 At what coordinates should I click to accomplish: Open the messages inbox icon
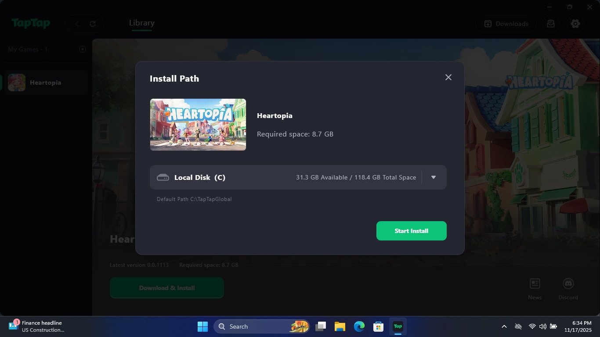click(x=550, y=24)
